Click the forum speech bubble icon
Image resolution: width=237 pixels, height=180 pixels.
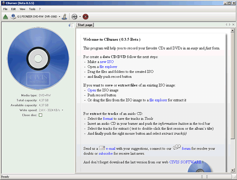(x=177, y=147)
